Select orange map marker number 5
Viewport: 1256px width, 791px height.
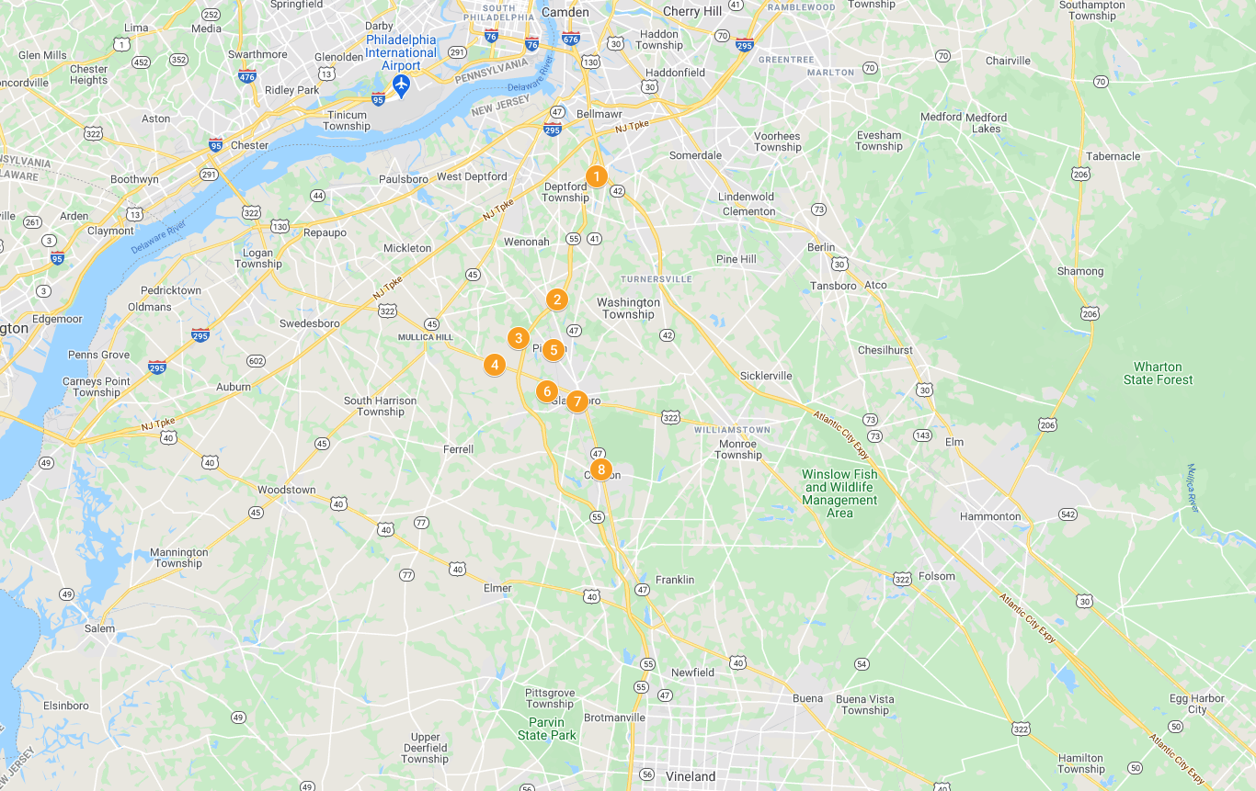pos(553,350)
